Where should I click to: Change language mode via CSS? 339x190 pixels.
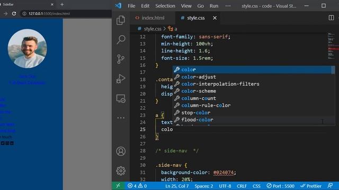pyautogui.click(x=256, y=186)
